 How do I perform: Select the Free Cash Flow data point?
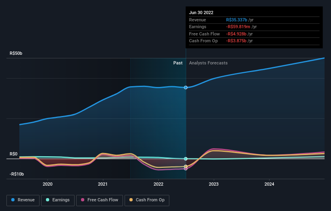click(x=185, y=169)
